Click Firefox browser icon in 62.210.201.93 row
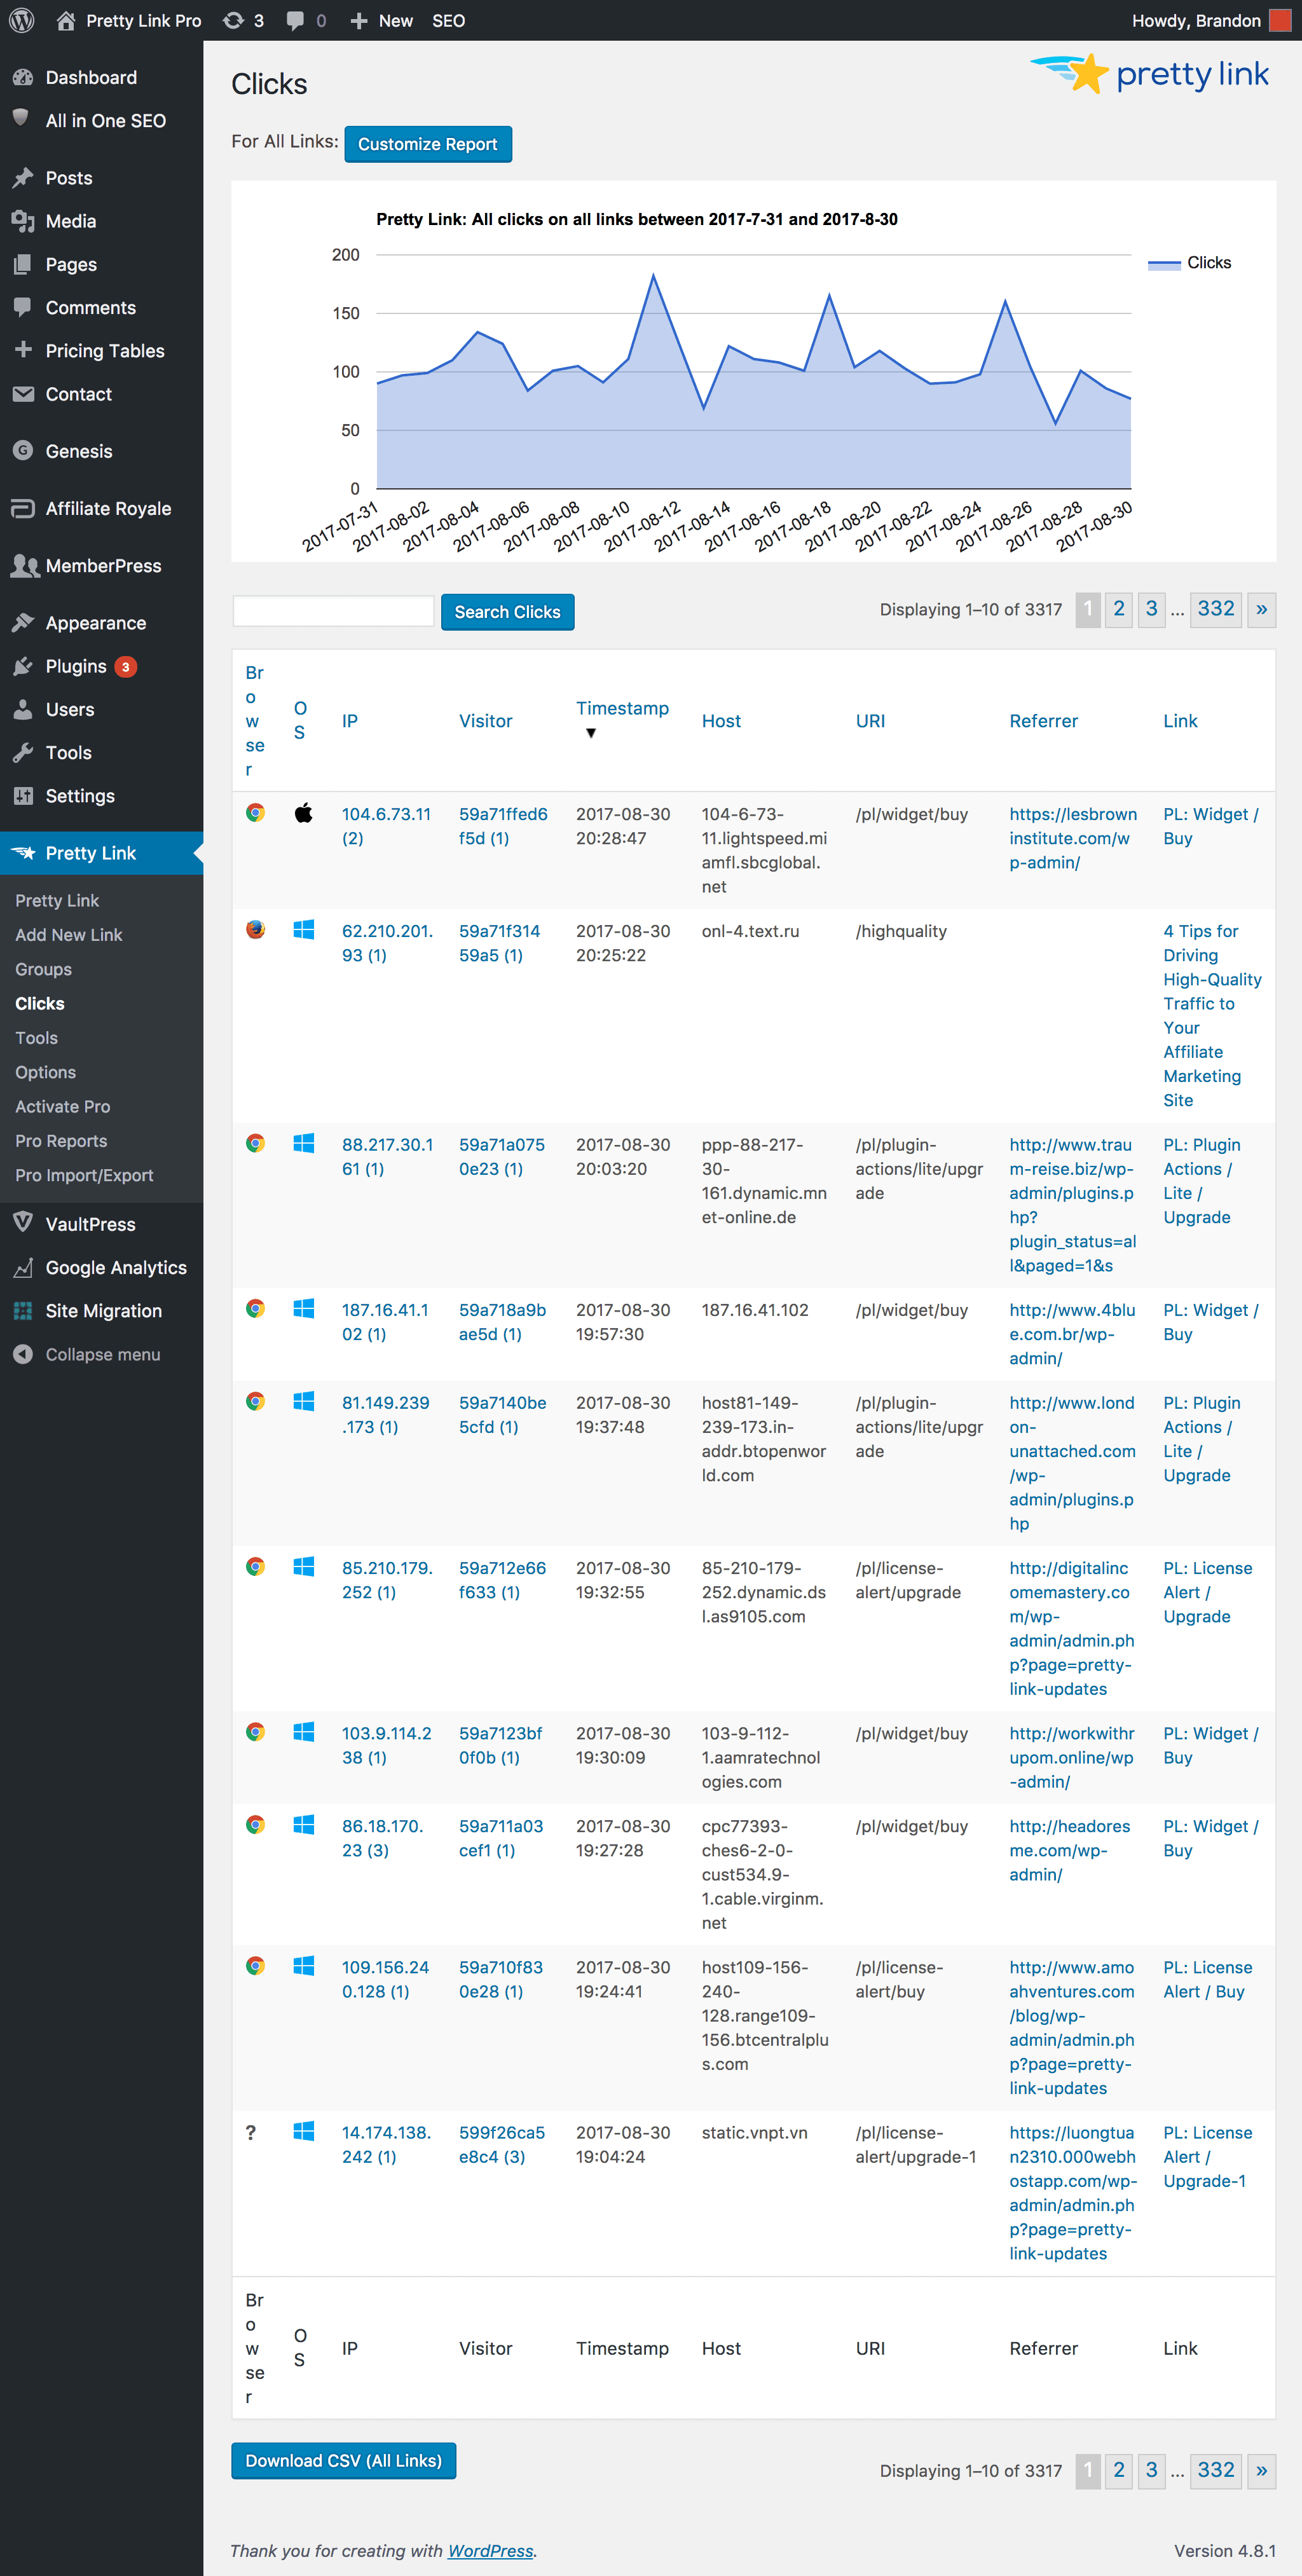 255,929
